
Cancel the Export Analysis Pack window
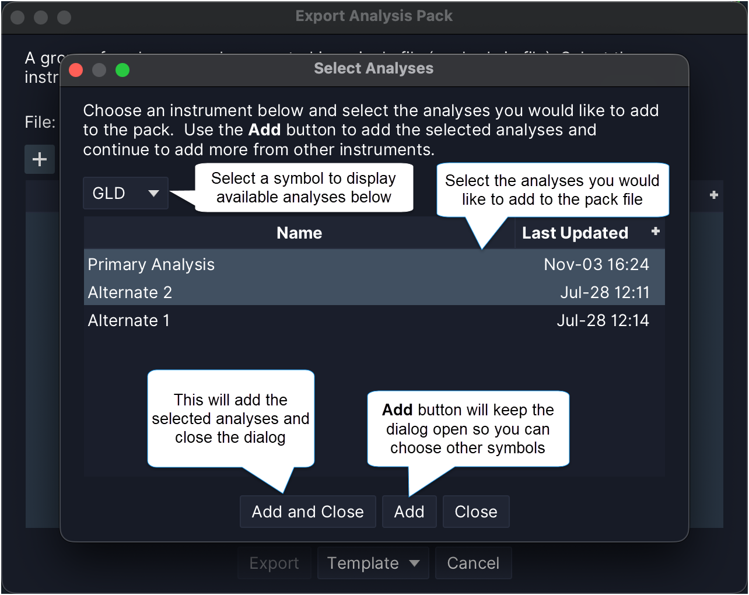pyautogui.click(x=473, y=563)
